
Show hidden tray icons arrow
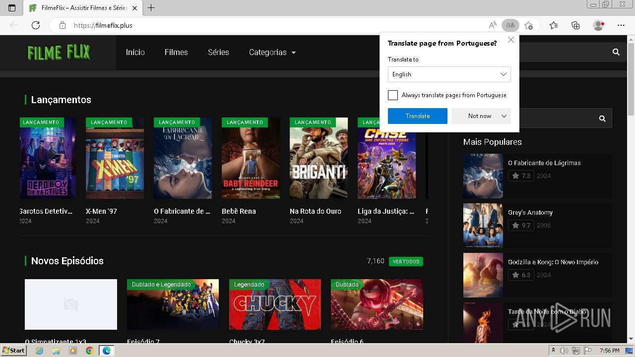554,351
